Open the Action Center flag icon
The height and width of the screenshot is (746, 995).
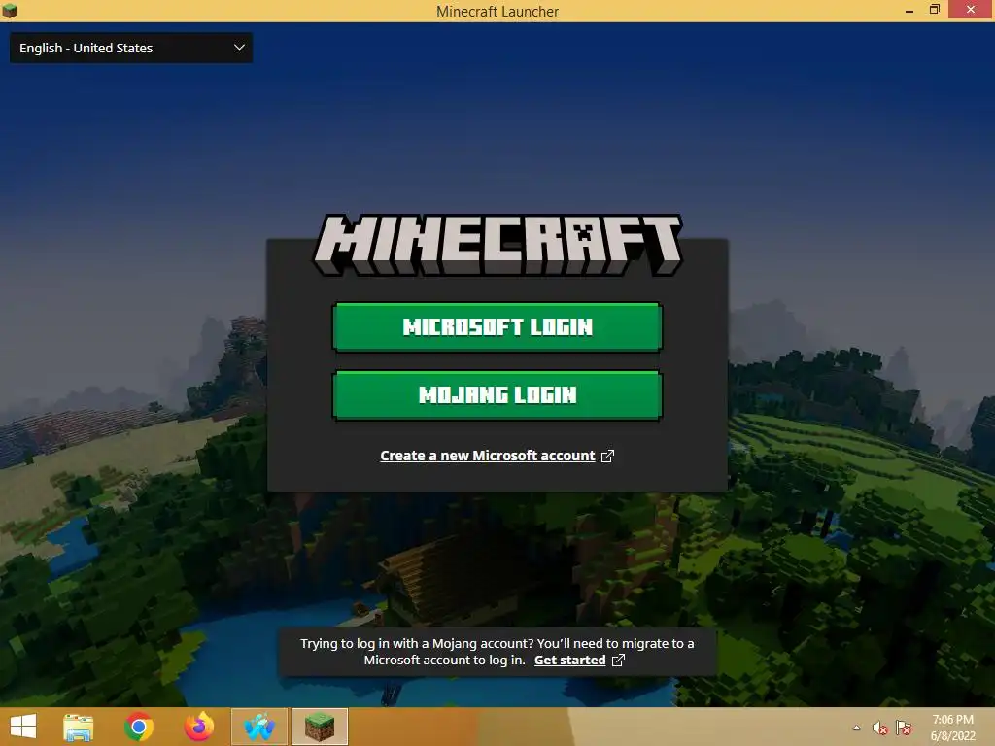tap(903, 728)
